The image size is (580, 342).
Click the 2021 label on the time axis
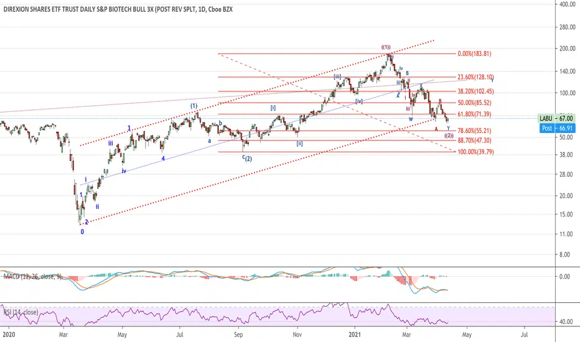click(x=355, y=335)
